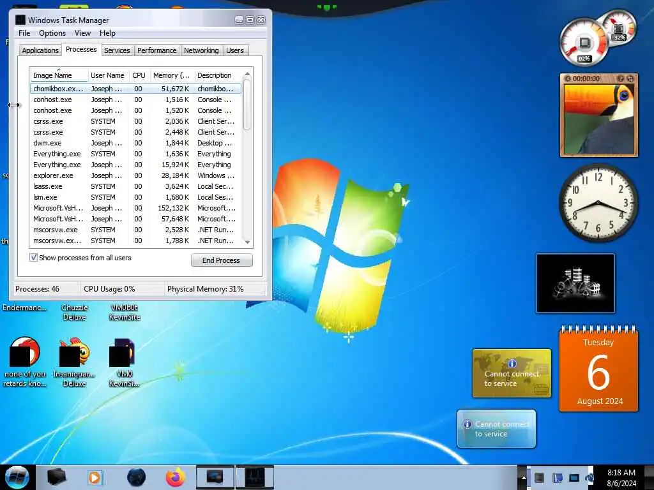Screen dimensions: 654x490
Task: Sort by Image Name column header
Action: (x=59, y=75)
